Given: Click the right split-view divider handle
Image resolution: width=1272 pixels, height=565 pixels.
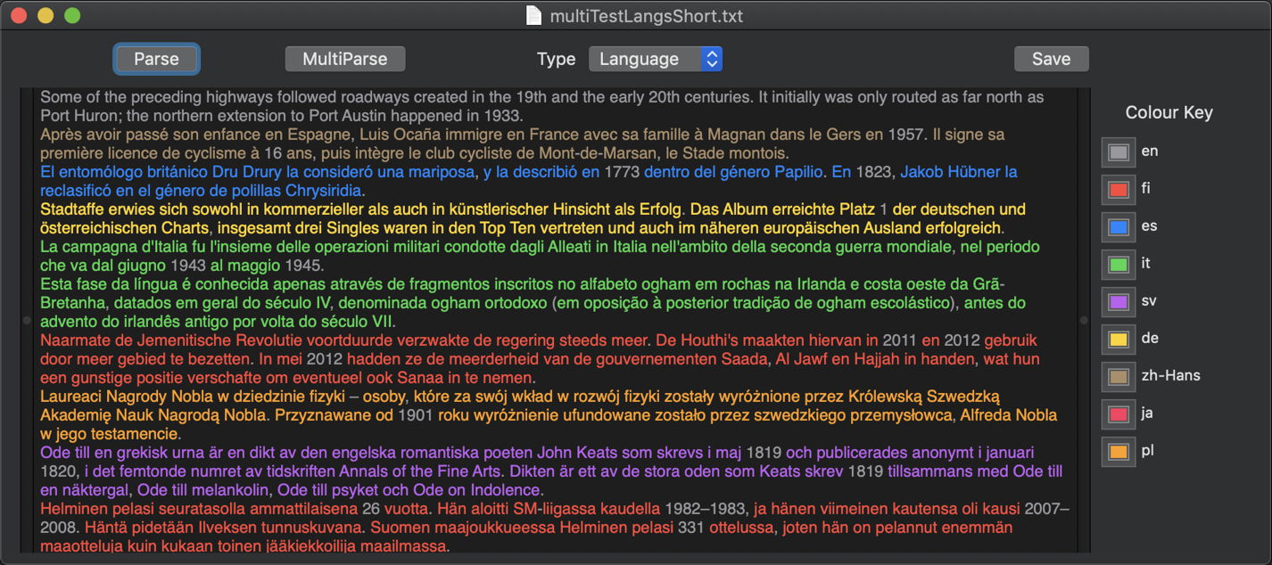Looking at the screenshot, I should point(1084,320).
